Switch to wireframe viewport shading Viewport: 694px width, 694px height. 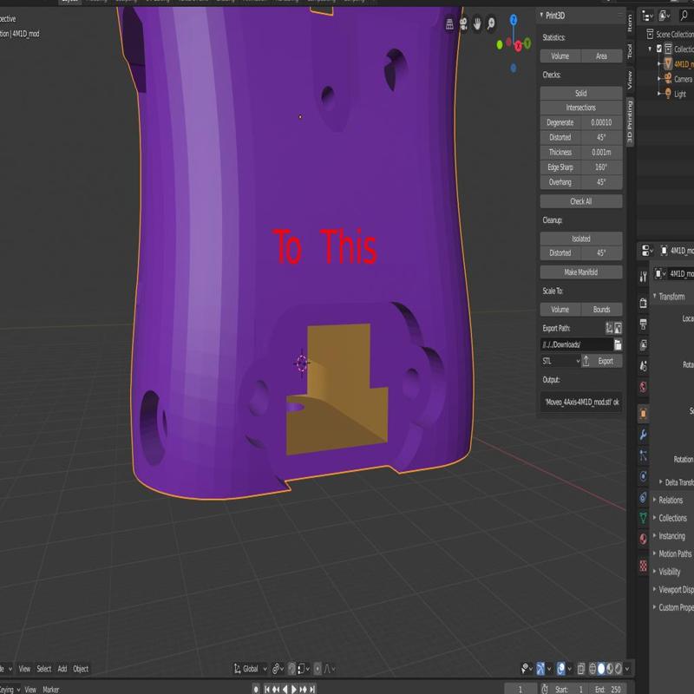tap(593, 668)
